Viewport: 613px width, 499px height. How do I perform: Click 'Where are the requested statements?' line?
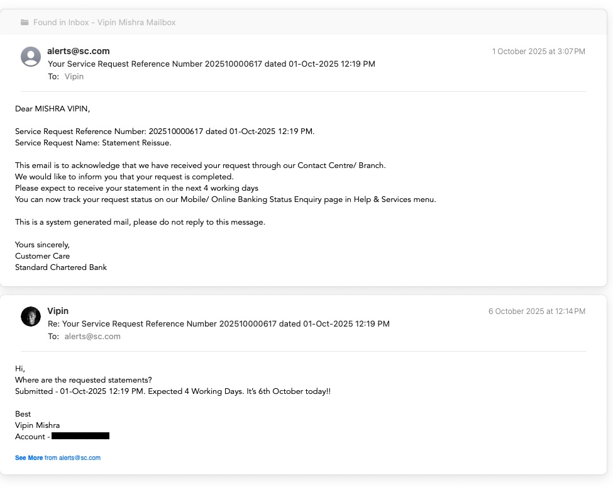[x=83, y=380]
